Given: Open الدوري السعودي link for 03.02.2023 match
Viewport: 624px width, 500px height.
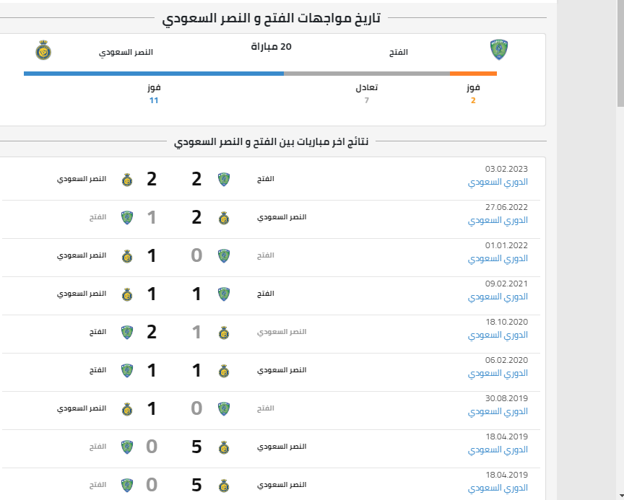Looking at the screenshot, I should click(498, 182).
